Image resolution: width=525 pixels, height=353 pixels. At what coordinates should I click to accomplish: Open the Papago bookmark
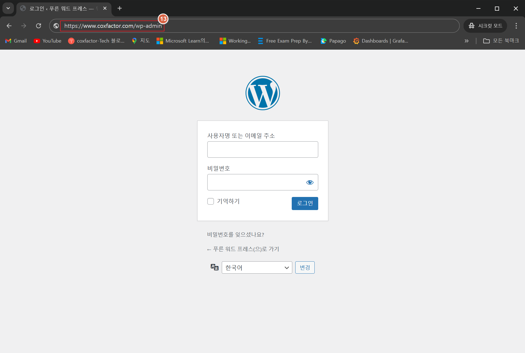point(333,41)
